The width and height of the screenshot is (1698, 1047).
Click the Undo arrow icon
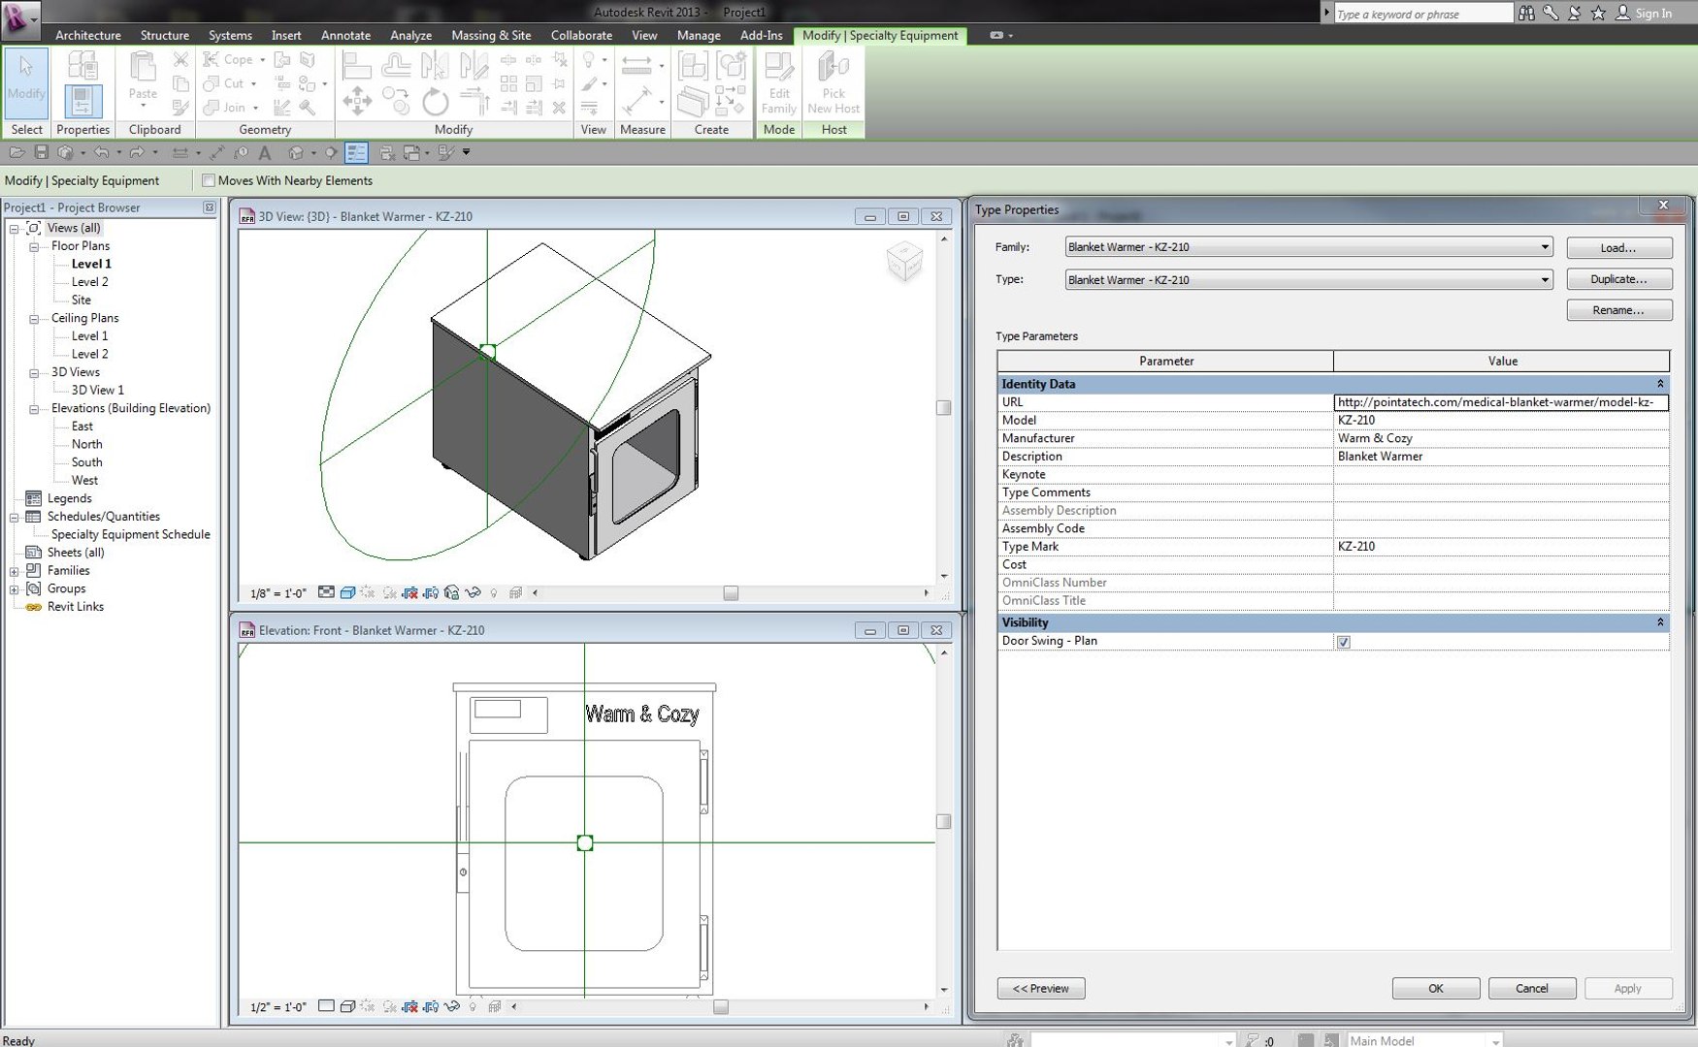tap(102, 152)
